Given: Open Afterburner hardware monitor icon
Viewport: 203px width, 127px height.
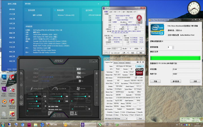Looking at the screenshot, I should click(x=21, y=103).
